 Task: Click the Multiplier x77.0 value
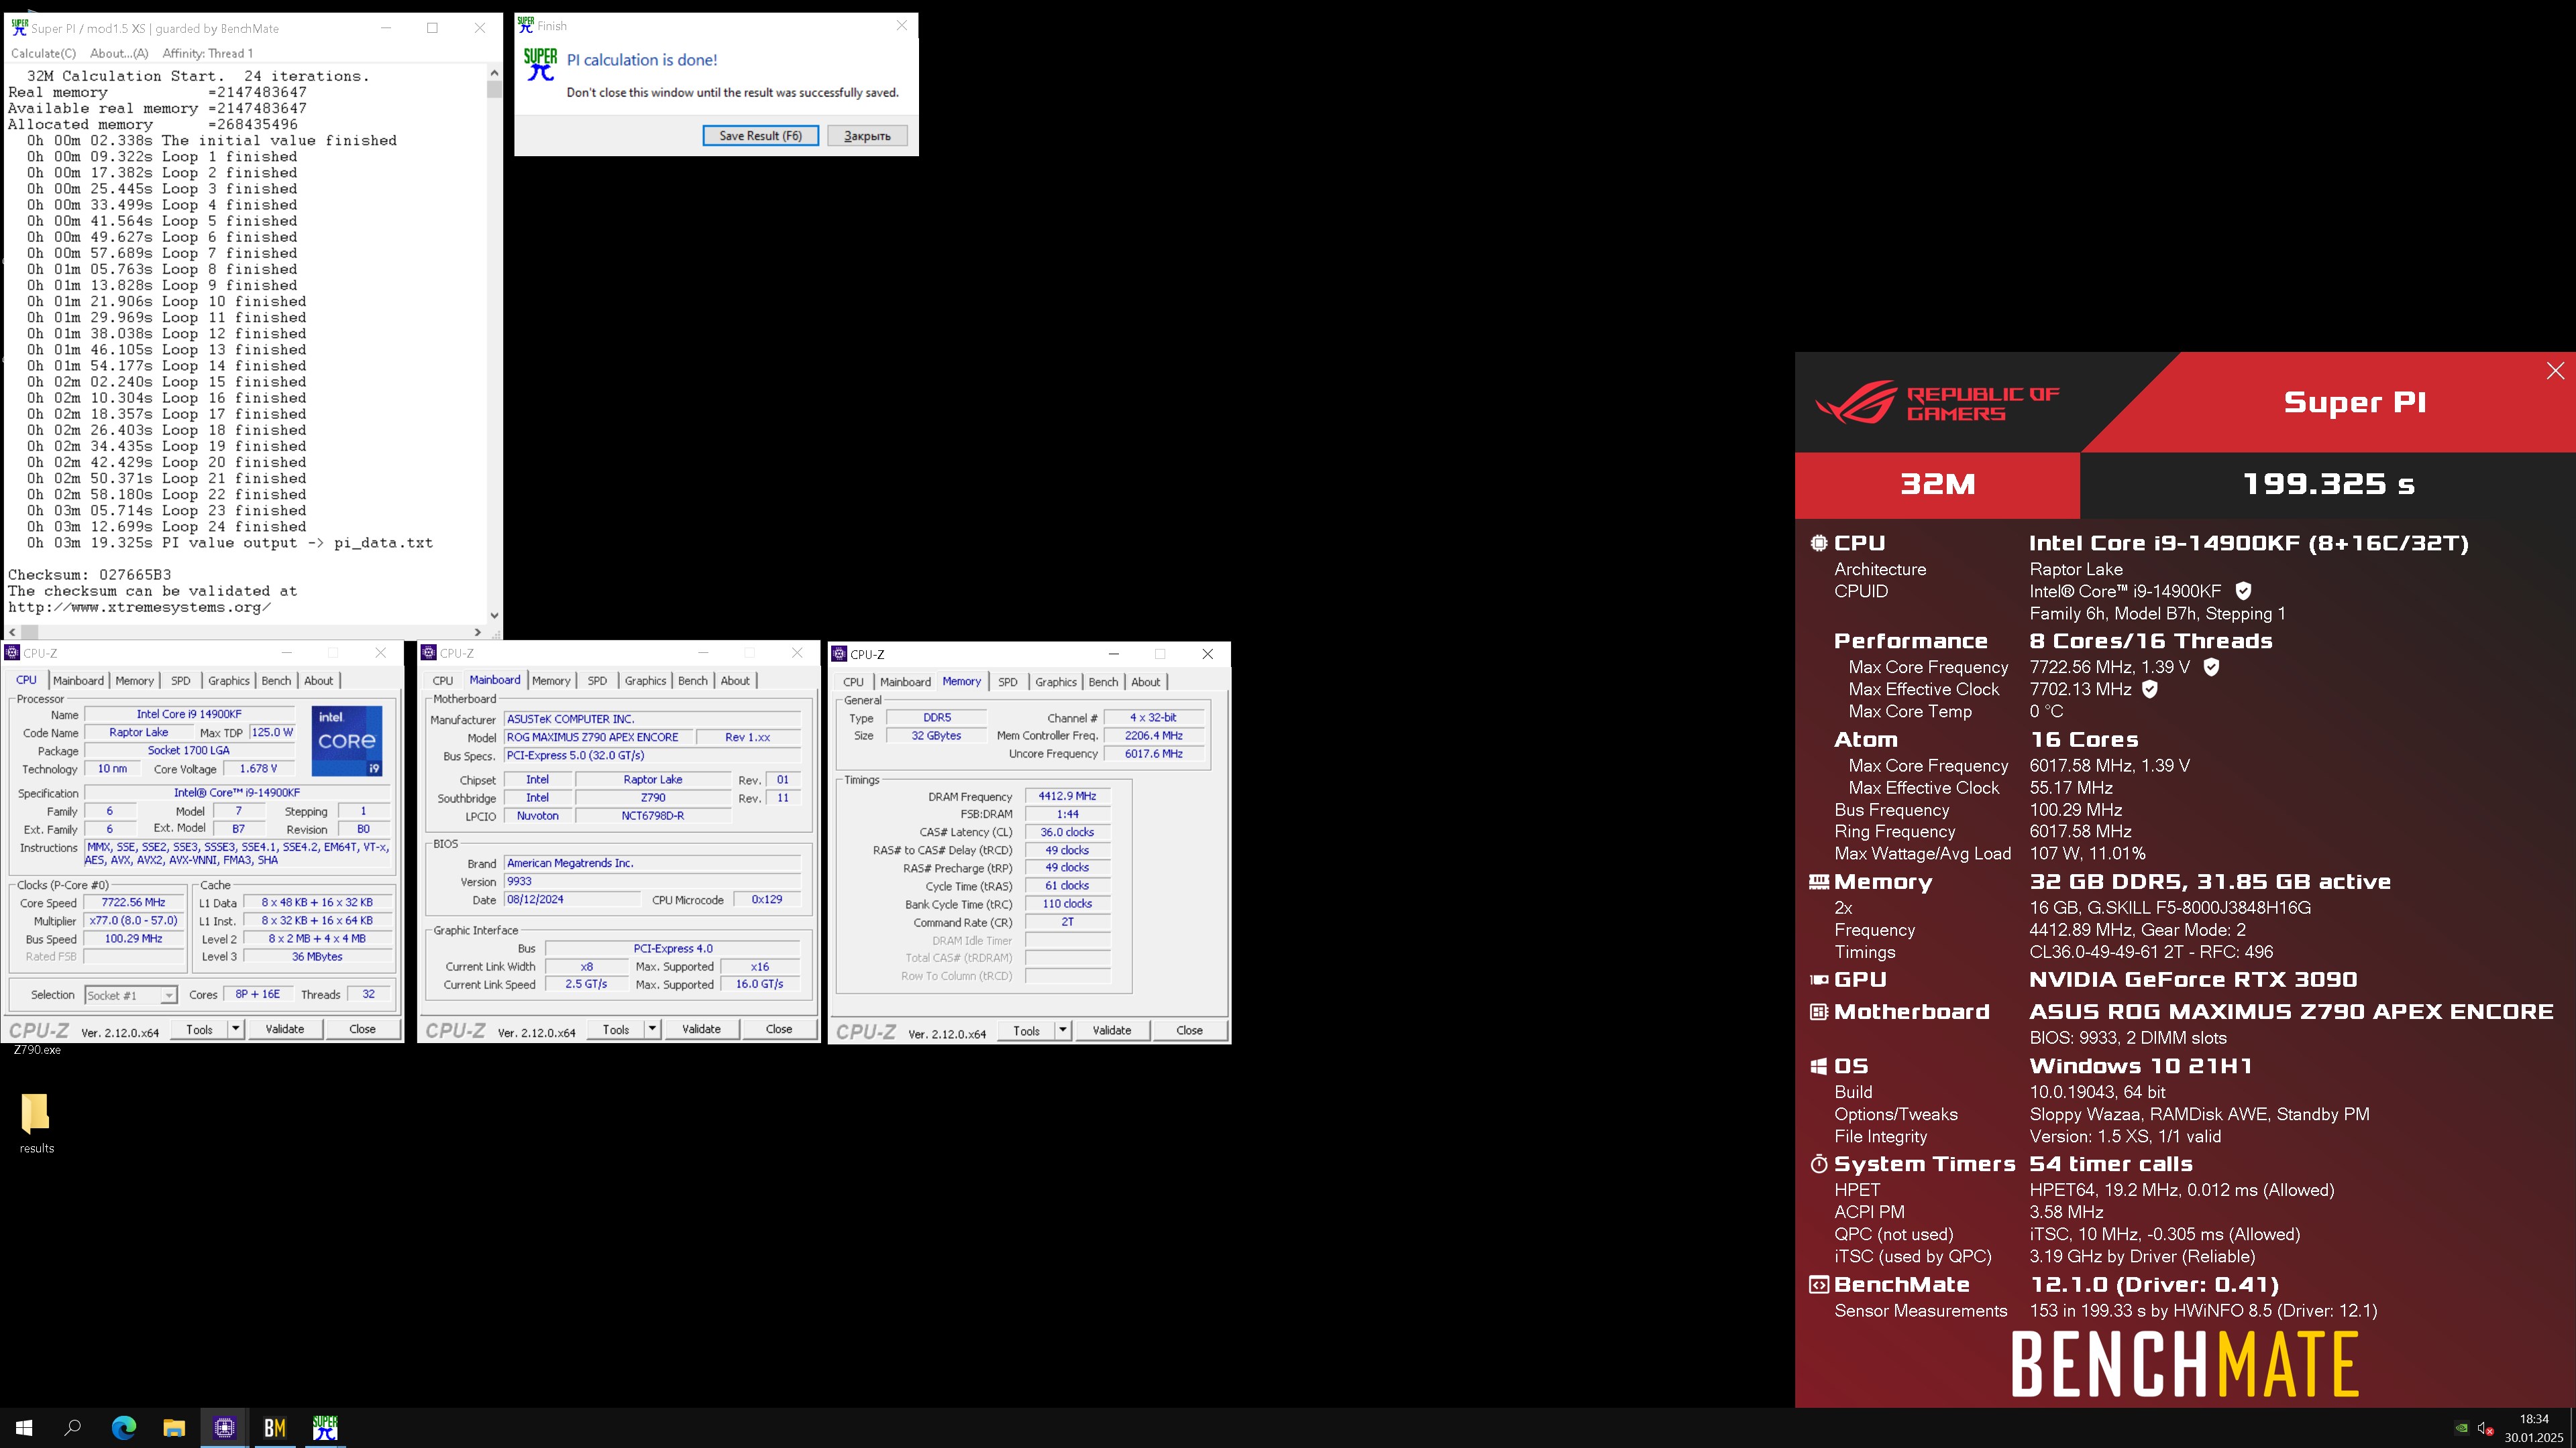133,920
